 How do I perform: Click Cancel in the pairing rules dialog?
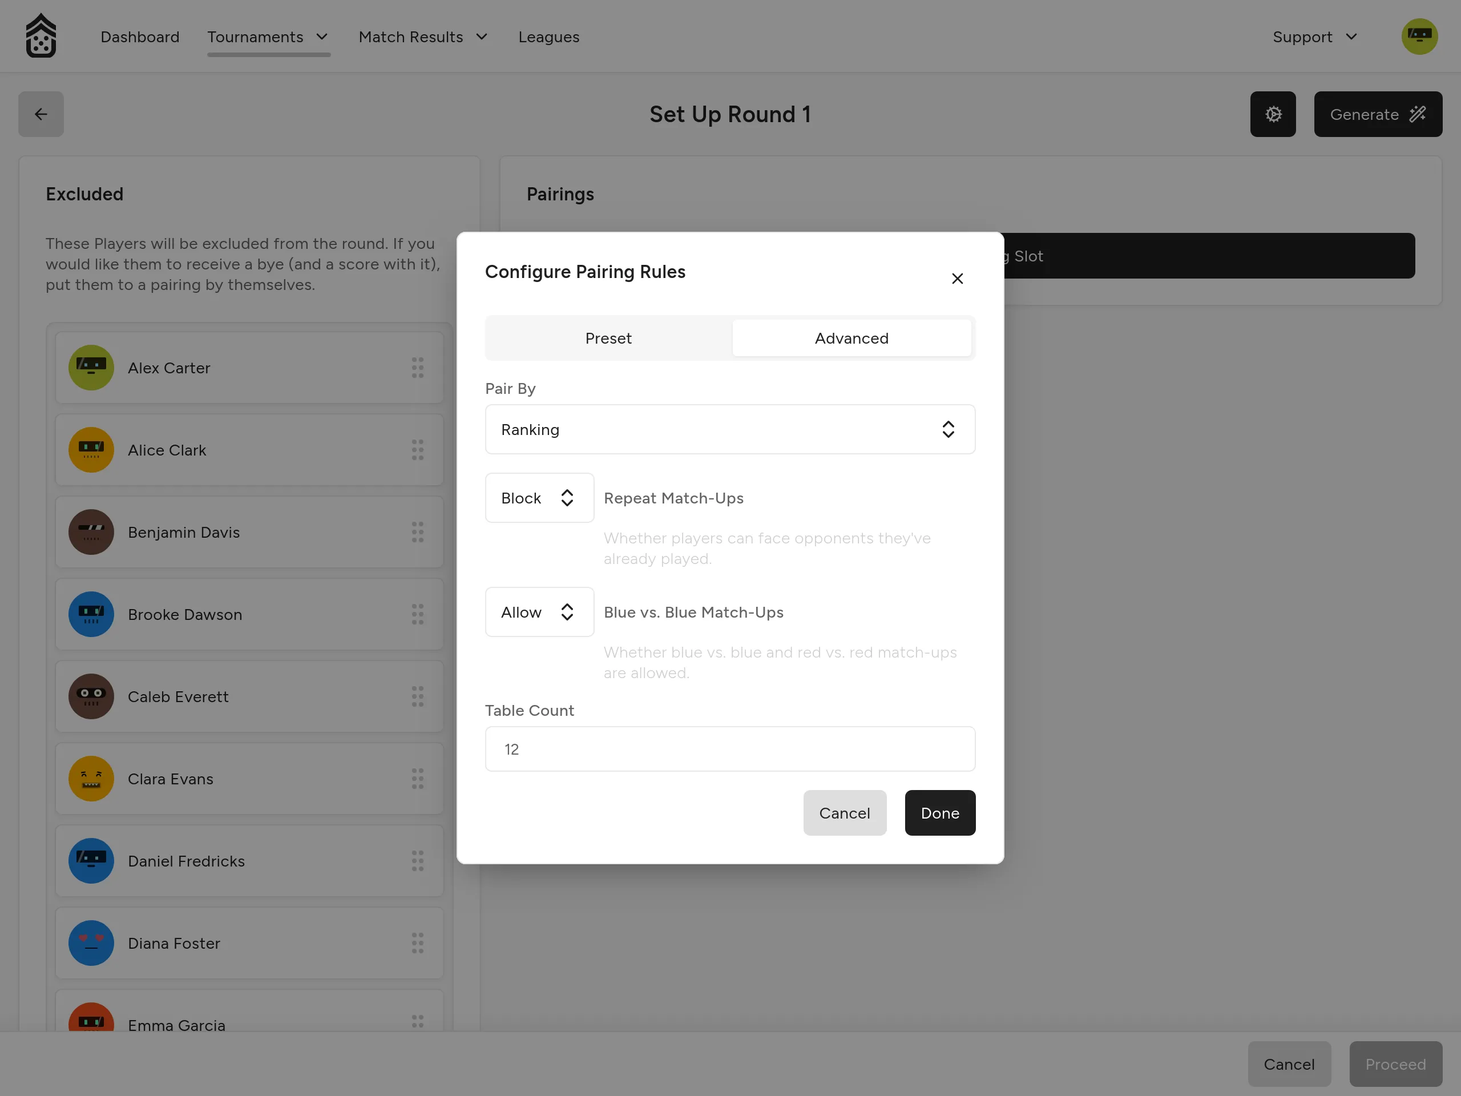click(845, 813)
